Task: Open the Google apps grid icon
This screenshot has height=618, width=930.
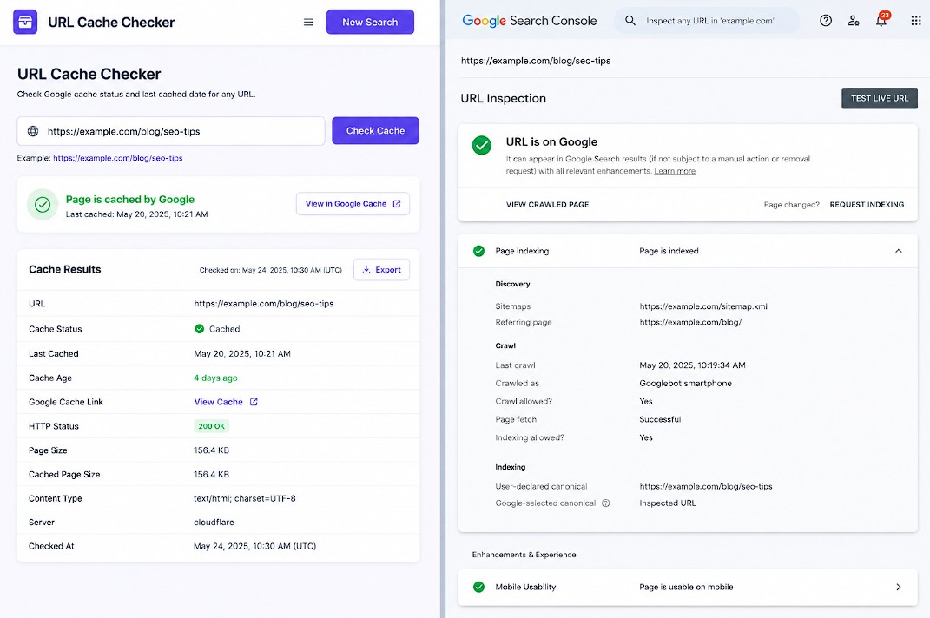Action: coord(916,21)
